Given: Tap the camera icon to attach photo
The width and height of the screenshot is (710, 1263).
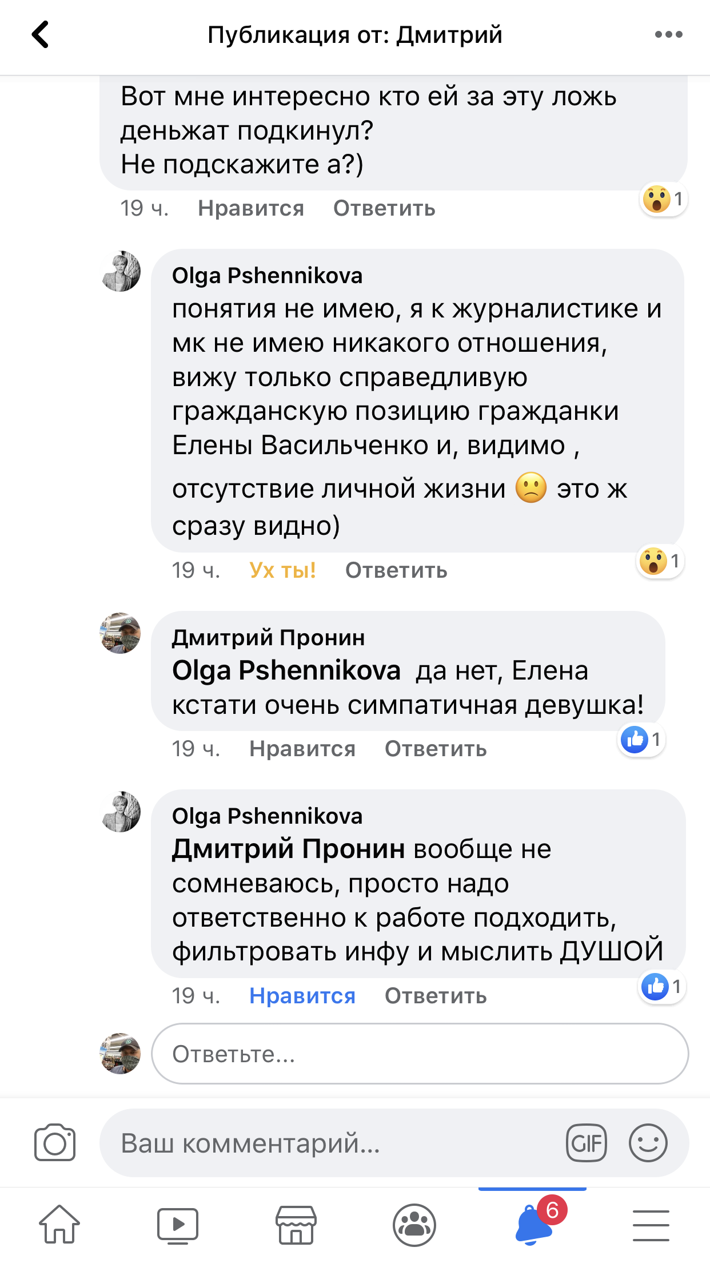Looking at the screenshot, I should [55, 1143].
